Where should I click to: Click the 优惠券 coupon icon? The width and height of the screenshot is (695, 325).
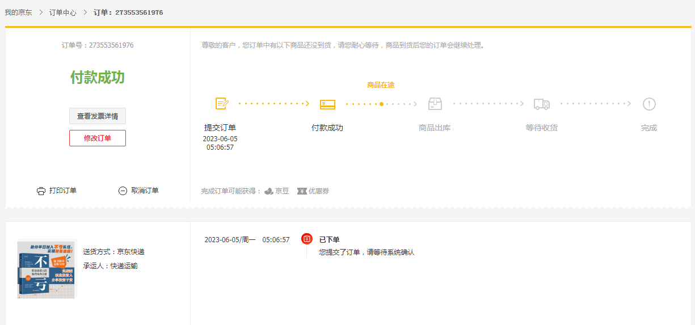click(302, 191)
